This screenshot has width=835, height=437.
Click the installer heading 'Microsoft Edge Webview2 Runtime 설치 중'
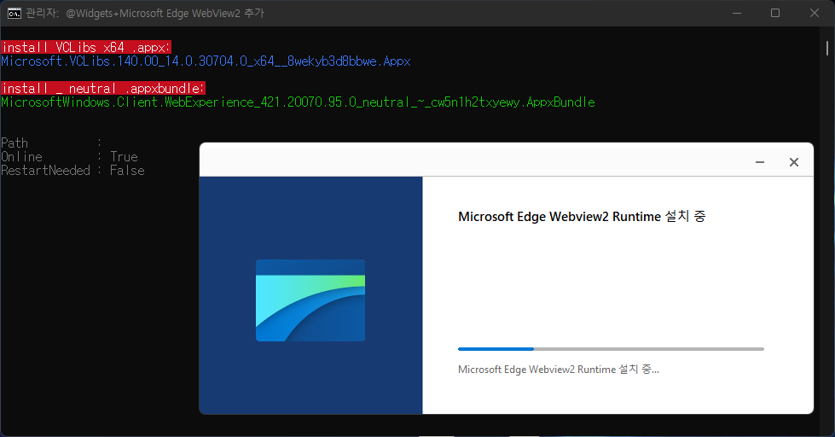click(582, 217)
